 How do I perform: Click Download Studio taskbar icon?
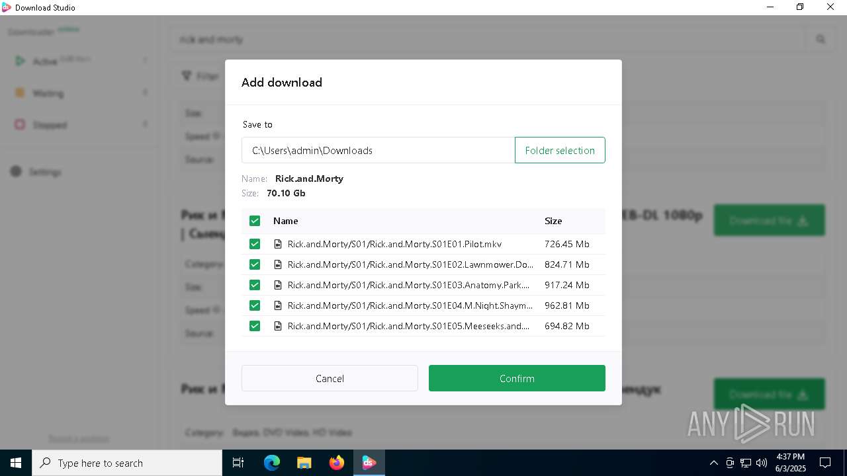click(x=369, y=463)
